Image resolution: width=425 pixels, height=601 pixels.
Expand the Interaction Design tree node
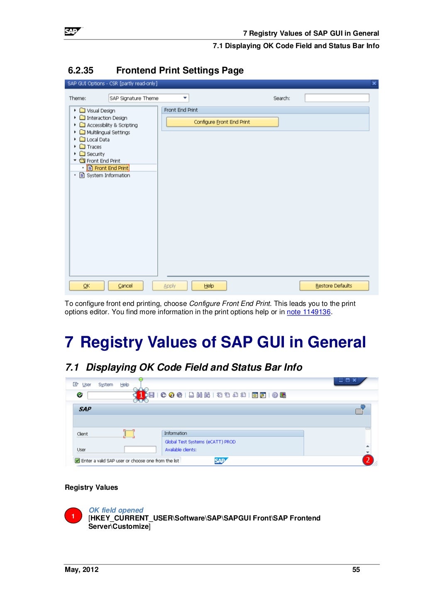point(75,117)
